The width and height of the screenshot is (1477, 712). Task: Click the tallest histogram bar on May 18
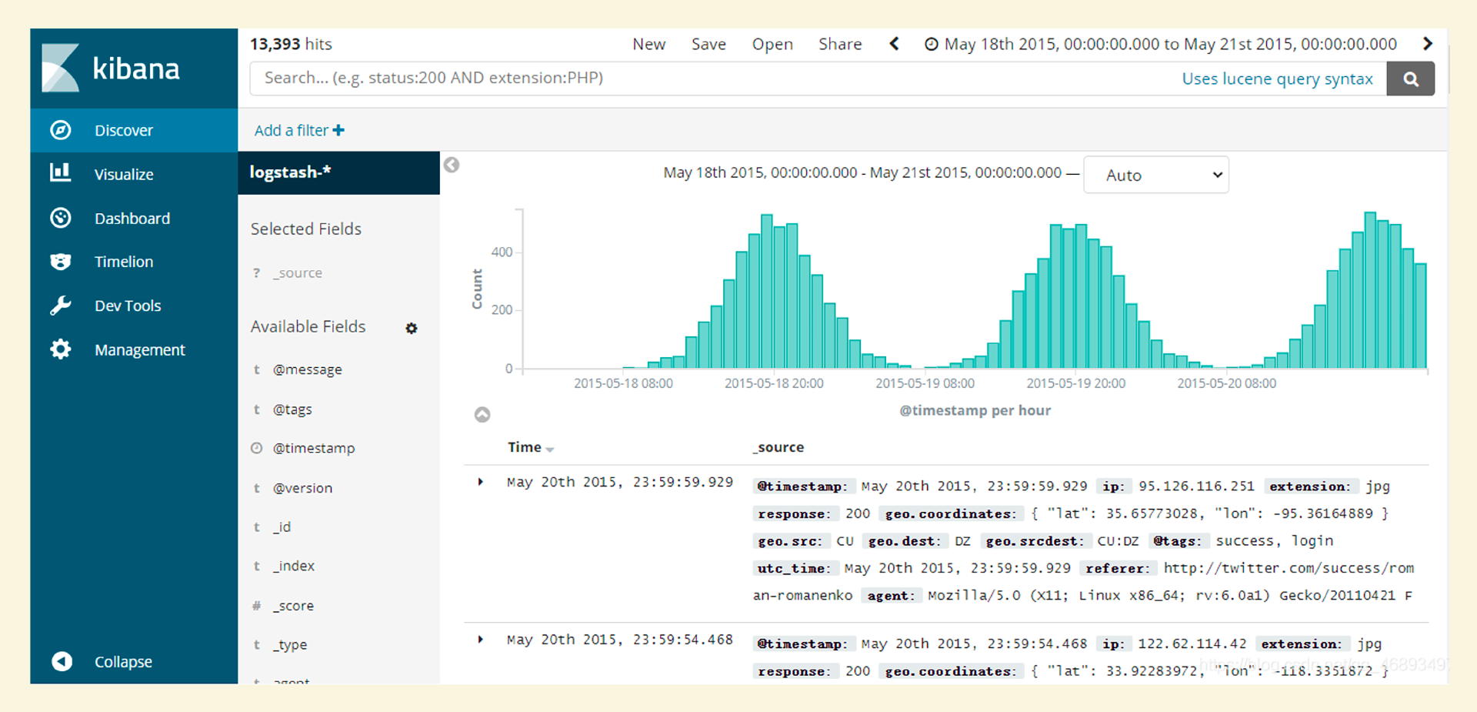[x=766, y=291]
